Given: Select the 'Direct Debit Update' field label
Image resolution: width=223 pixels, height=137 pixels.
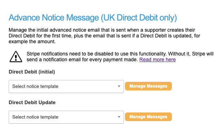Looking at the screenshot, I should (32, 102).
